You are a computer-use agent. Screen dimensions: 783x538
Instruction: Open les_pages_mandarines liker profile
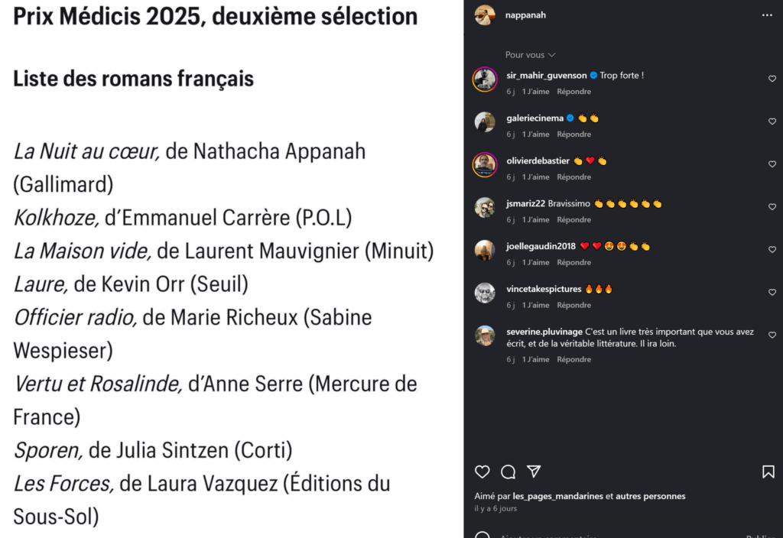click(x=557, y=496)
